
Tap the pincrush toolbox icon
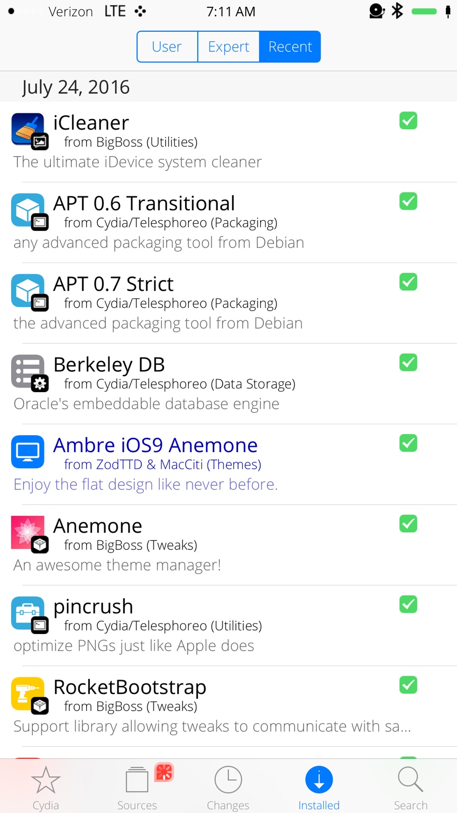[28, 613]
